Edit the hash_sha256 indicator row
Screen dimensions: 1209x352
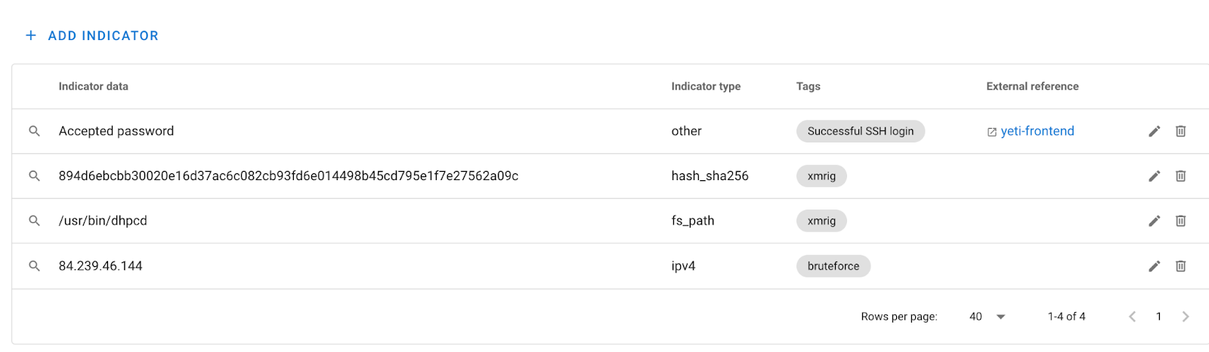point(1154,176)
